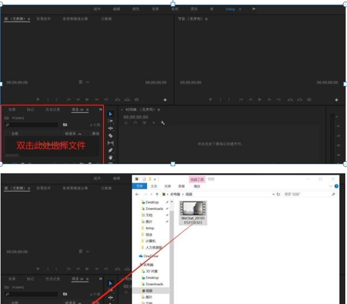Image resolution: width=347 pixels, height=304 pixels.
Task: Go back in Explorer
Action: tap(137, 194)
